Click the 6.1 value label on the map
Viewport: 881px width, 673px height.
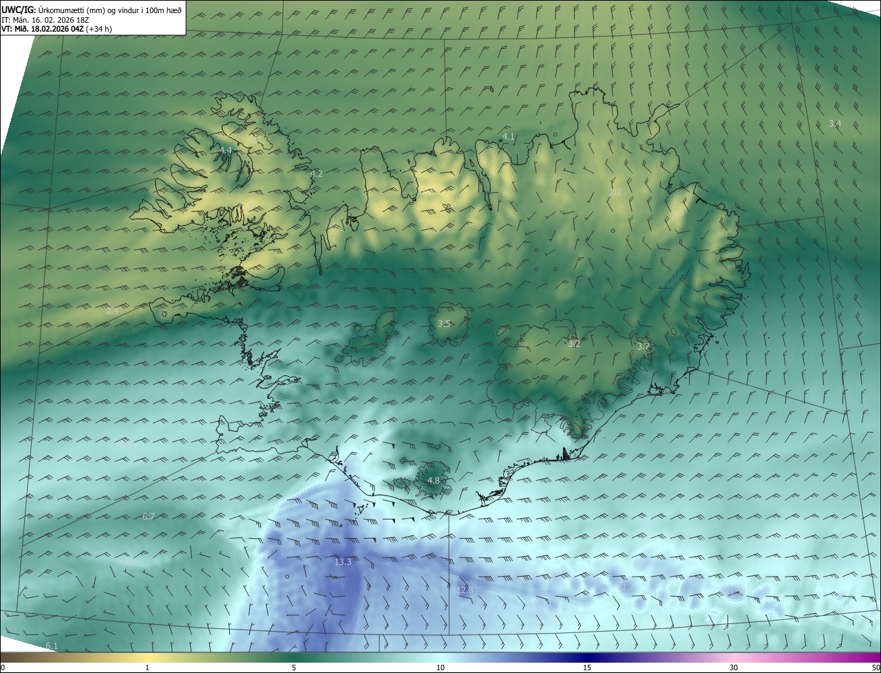pos(52,645)
